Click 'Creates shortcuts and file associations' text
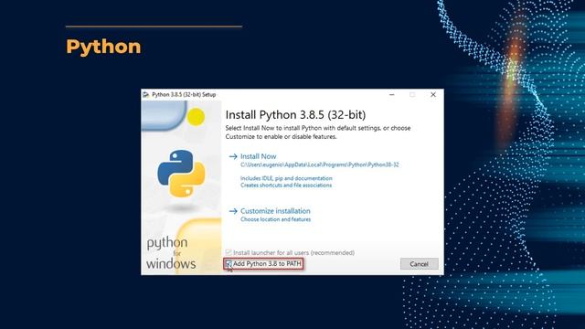 (286, 185)
